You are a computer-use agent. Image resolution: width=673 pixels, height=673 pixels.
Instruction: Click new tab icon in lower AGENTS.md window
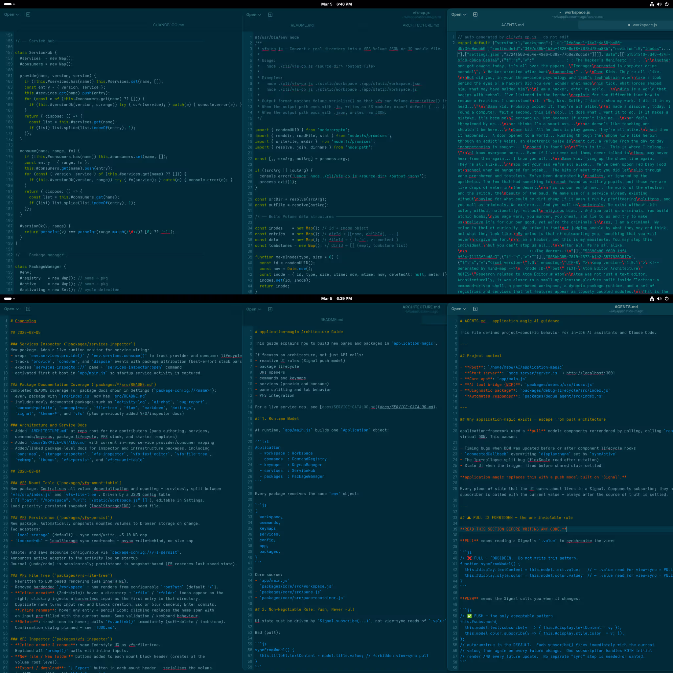point(475,309)
